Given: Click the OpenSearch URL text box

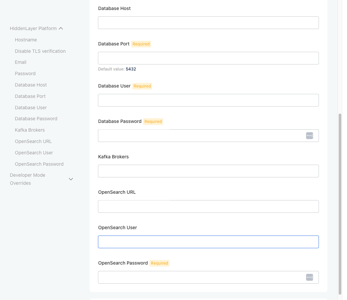Looking at the screenshot, I should coord(208,206).
